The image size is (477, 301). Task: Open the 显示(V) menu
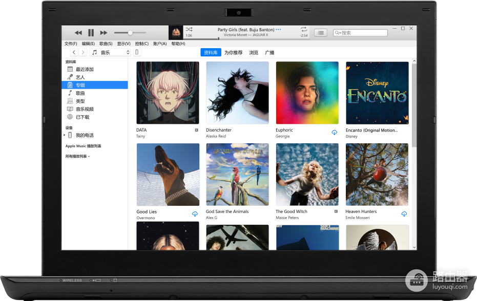coord(124,44)
